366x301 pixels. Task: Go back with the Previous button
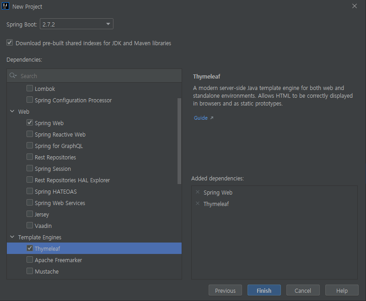225,290
